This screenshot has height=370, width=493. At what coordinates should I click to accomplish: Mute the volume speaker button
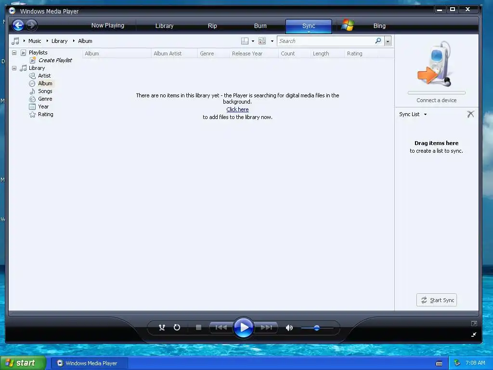coord(289,328)
